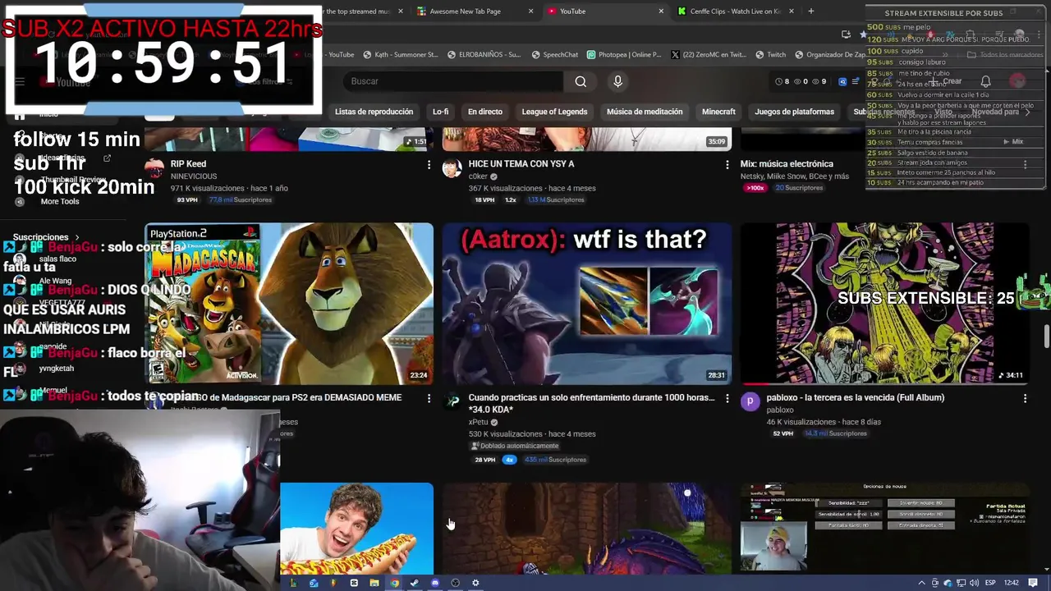Screen dimensions: 1051x591
Task: Show more category chips with right arrow
Action: (1027, 112)
